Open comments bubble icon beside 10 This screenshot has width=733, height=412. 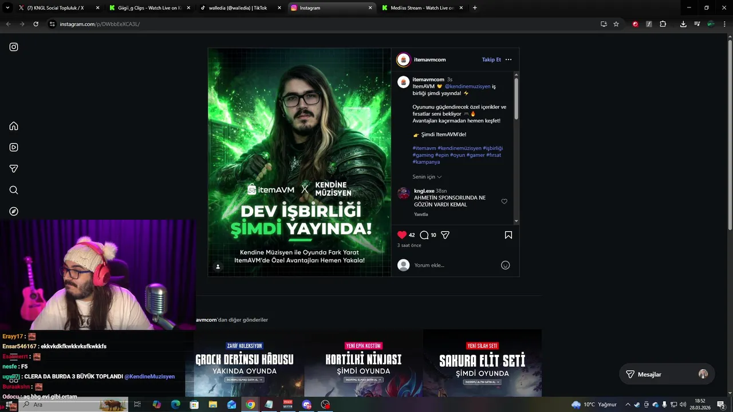[424, 235]
